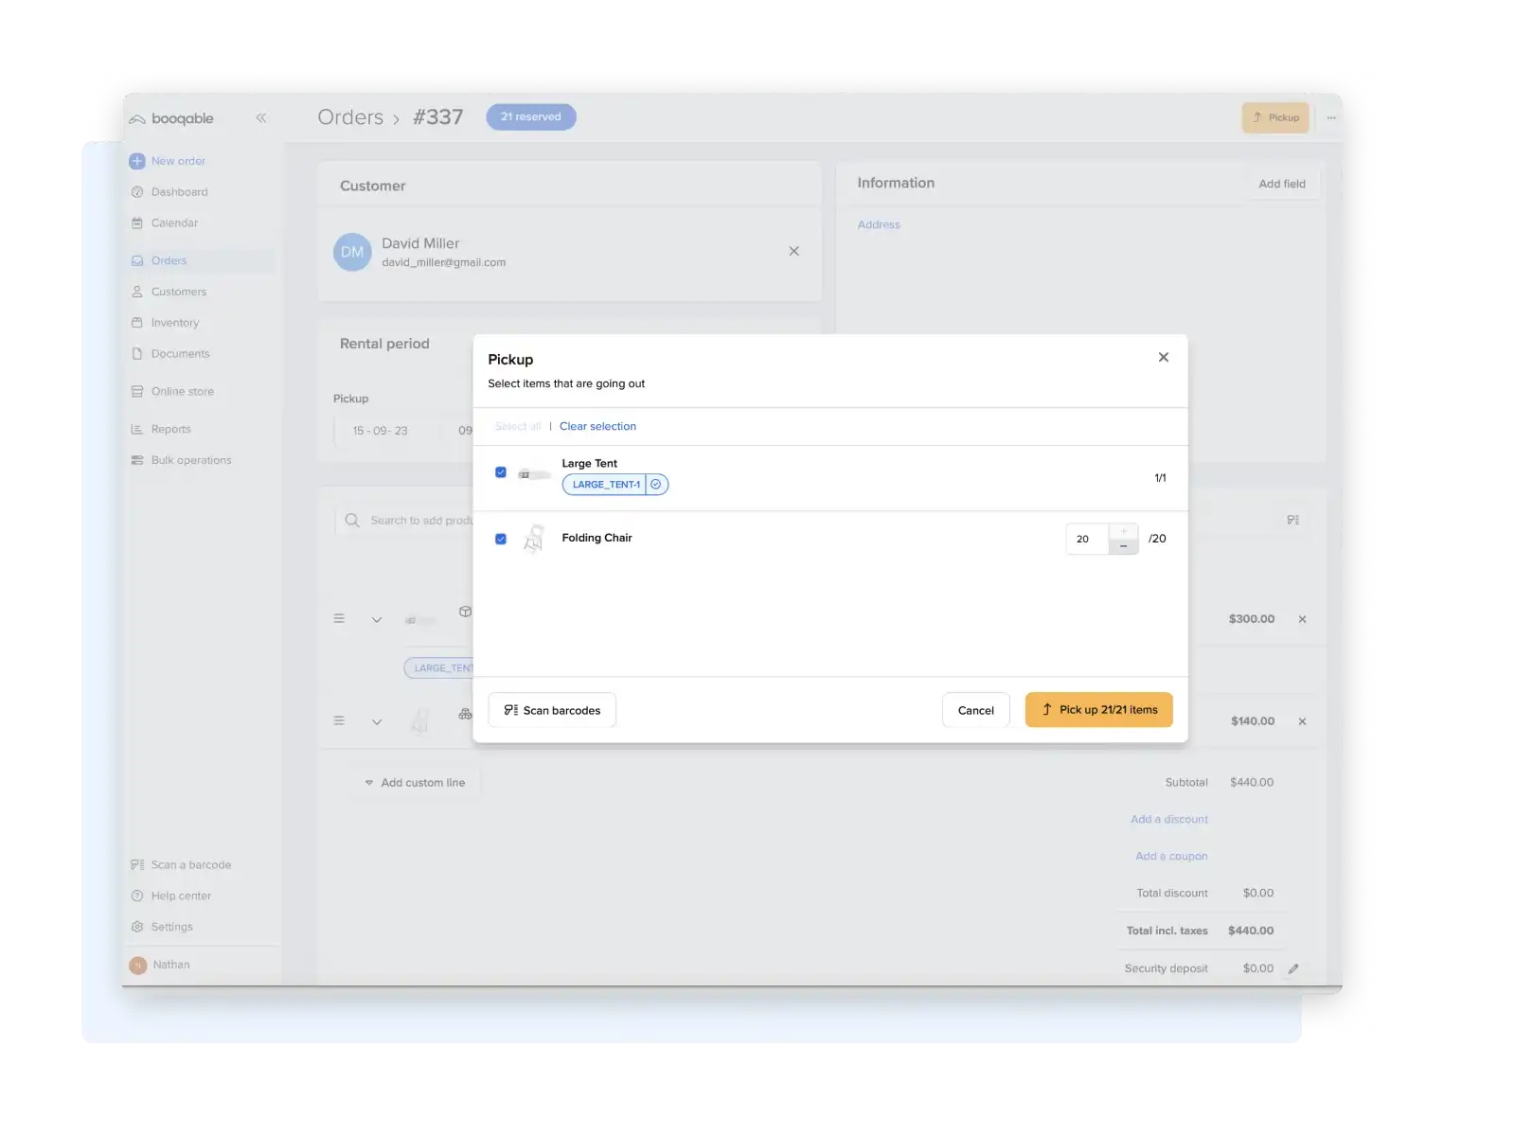
Task: Delete the $140.00 order line
Action: 1302,721
